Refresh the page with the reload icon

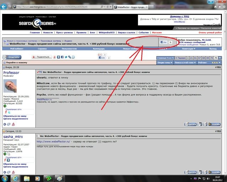(107, 7)
